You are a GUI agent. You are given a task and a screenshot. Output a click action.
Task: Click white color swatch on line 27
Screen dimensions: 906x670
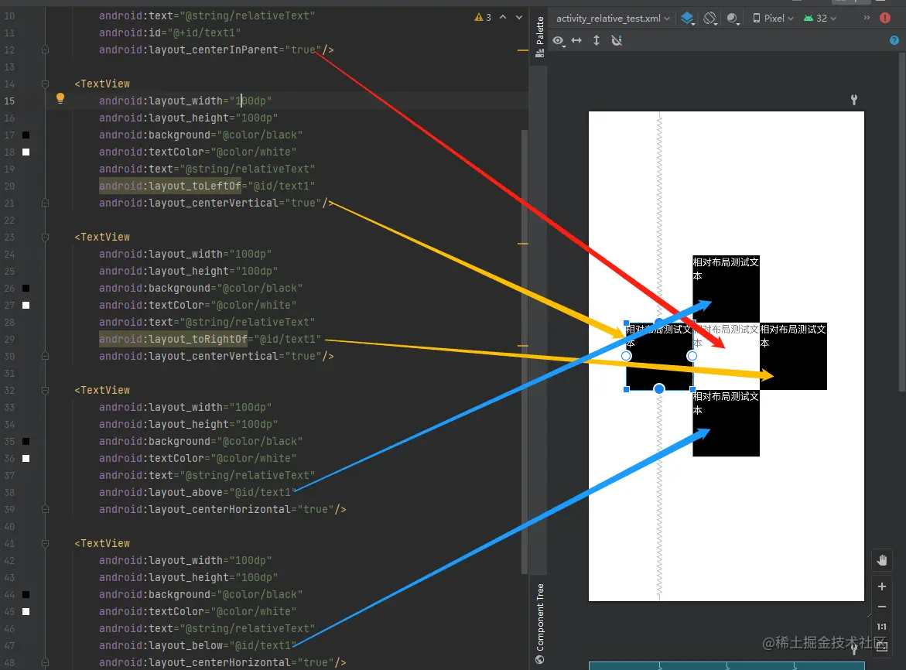point(26,305)
